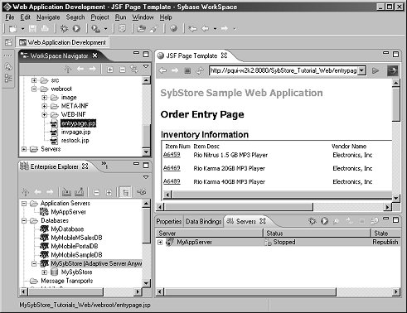
Task: Click the Save icon in main toolbar
Action: click(x=32, y=28)
